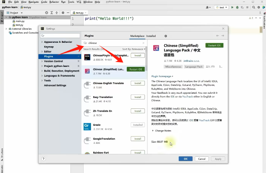Install the Zh-Translate-En plugin
The height and width of the screenshot is (173, 266).
click(x=138, y=111)
